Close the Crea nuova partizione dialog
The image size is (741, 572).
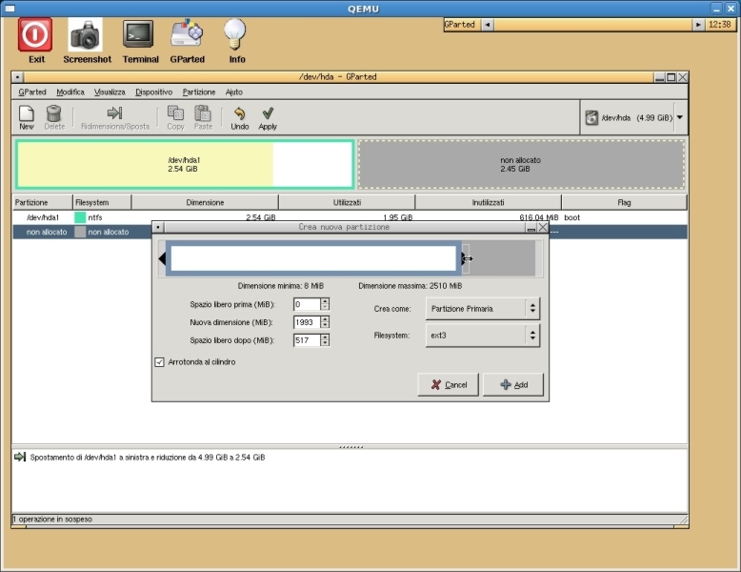[543, 228]
